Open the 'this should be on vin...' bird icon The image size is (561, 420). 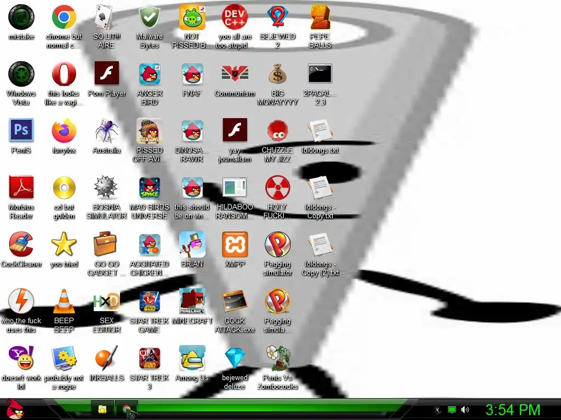coord(192,188)
